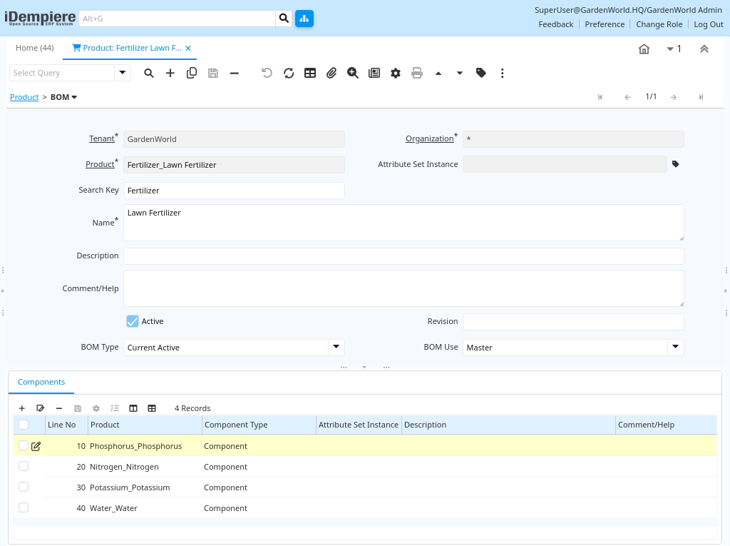Click the global search magnifier button
Screen dimensions: 730x546
284,19
